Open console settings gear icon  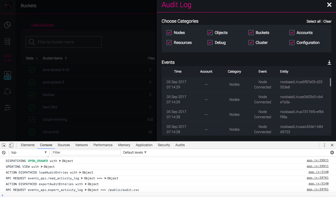332,153
